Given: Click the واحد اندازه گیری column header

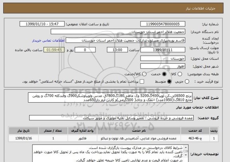Looking at the screenshot, I should [82, 131].
